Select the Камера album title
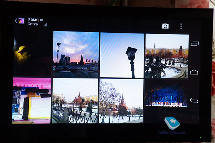Screen dimensions: 215x143 point(35,20)
